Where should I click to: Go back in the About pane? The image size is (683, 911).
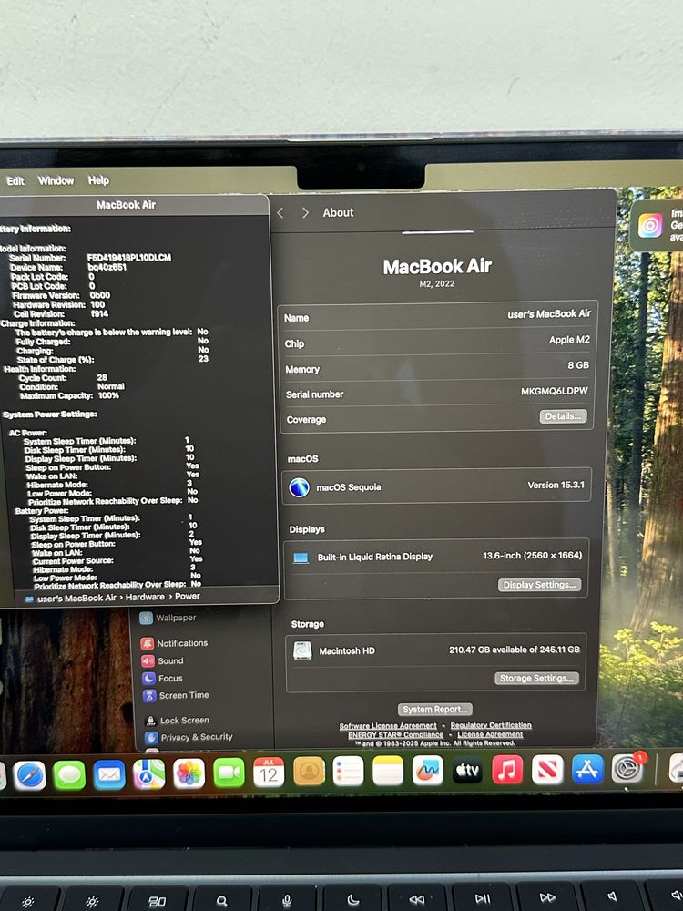(x=280, y=213)
